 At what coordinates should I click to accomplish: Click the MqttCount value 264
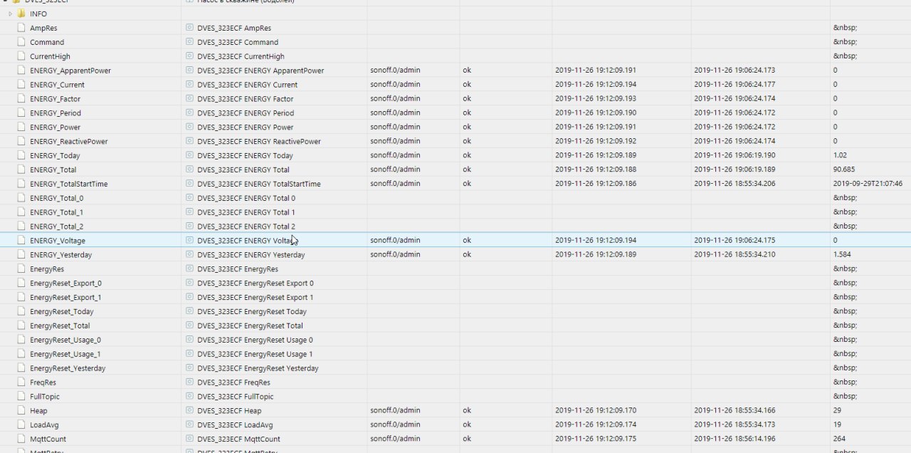coord(839,439)
